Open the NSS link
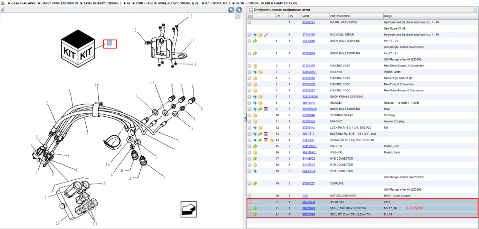This screenshot has height=229, width=479. 305,196
